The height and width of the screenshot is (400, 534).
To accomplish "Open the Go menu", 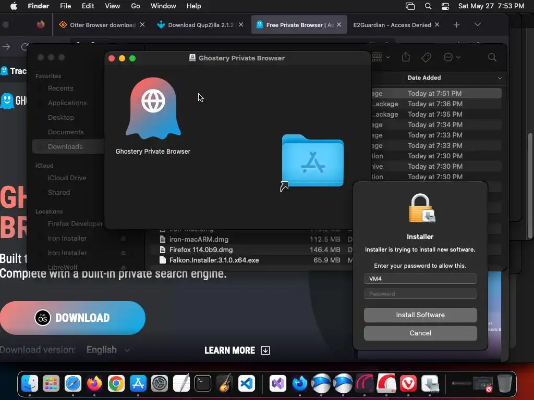I will [136, 6].
